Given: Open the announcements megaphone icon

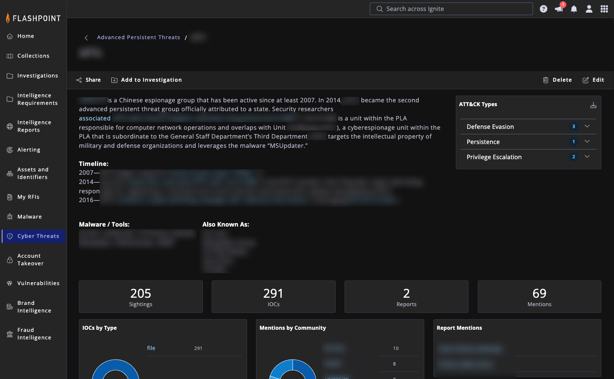Looking at the screenshot, I should click(559, 9).
